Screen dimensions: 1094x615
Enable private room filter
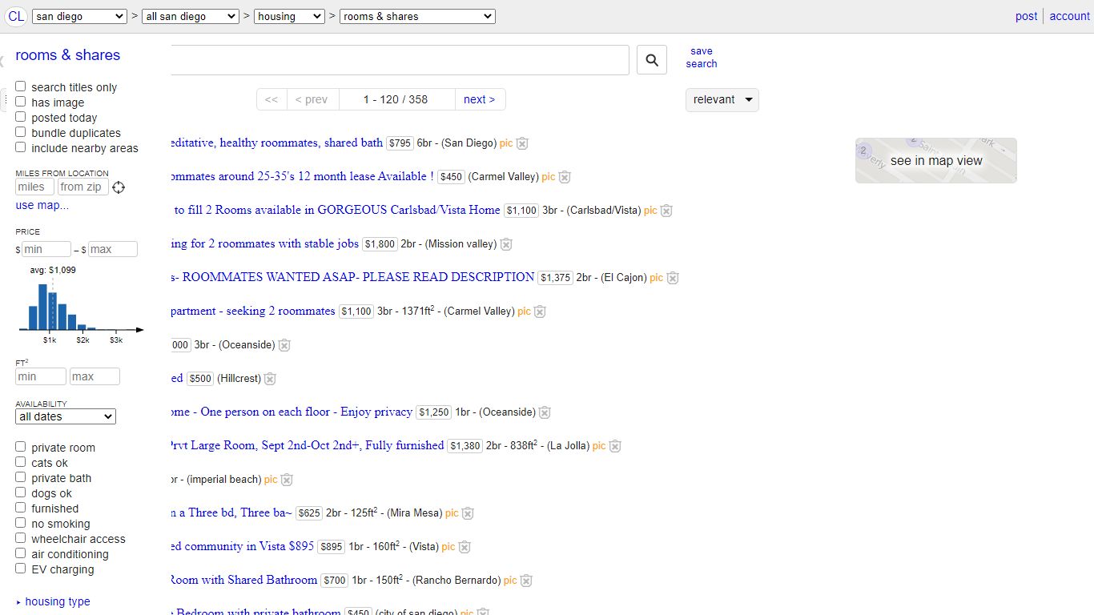click(x=21, y=447)
